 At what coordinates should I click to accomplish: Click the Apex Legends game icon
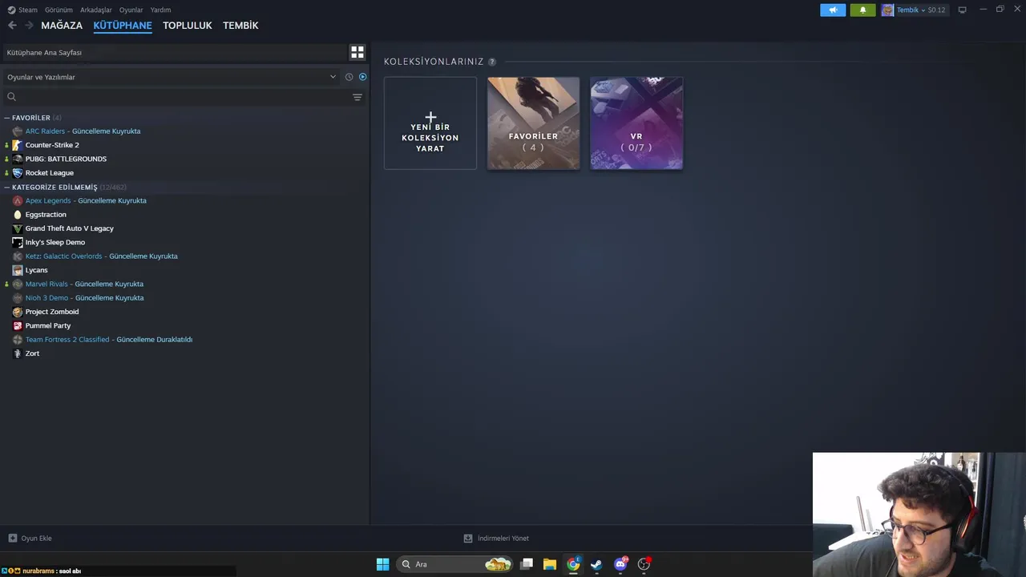click(x=18, y=201)
